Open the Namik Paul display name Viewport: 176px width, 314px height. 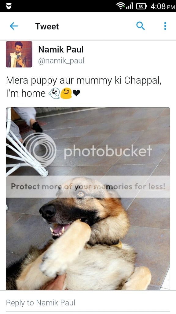click(x=61, y=49)
